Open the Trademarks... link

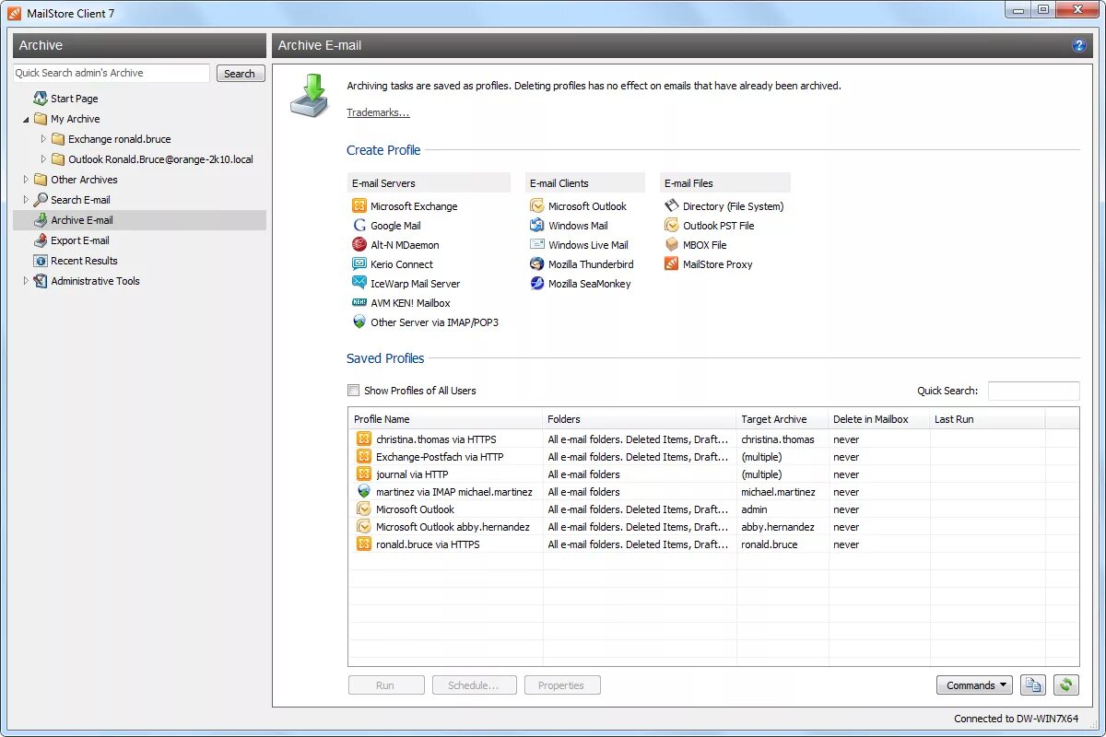pos(378,112)
